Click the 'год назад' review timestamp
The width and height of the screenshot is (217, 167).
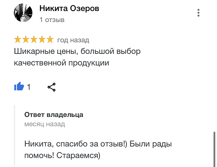point(73,40)
